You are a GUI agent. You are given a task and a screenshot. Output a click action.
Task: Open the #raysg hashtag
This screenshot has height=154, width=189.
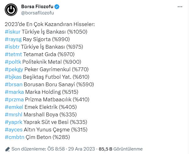[13, 39]
